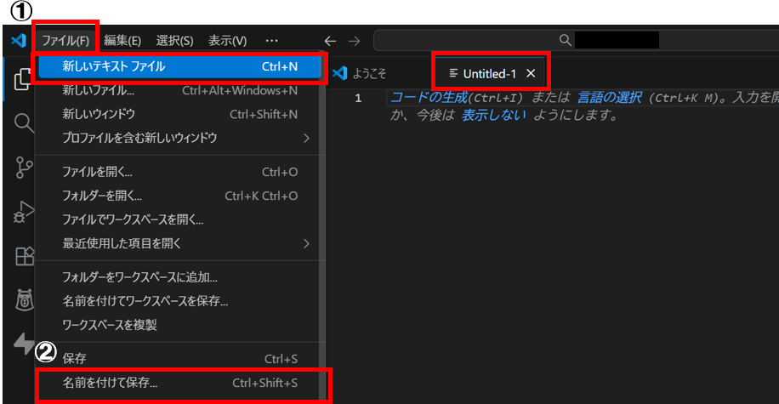This screenshot has width=779, height=404.
Task: Choose 保存 menu item
Action: point(179,359)
